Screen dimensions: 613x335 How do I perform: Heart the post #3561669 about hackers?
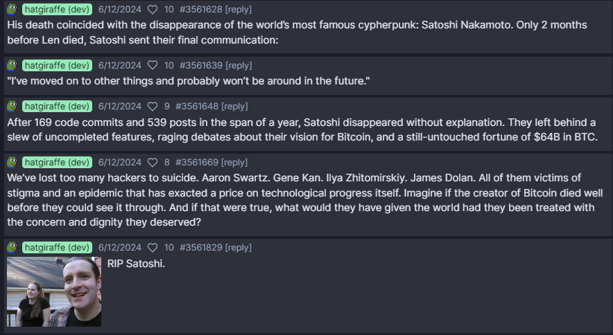click(153, 162)
